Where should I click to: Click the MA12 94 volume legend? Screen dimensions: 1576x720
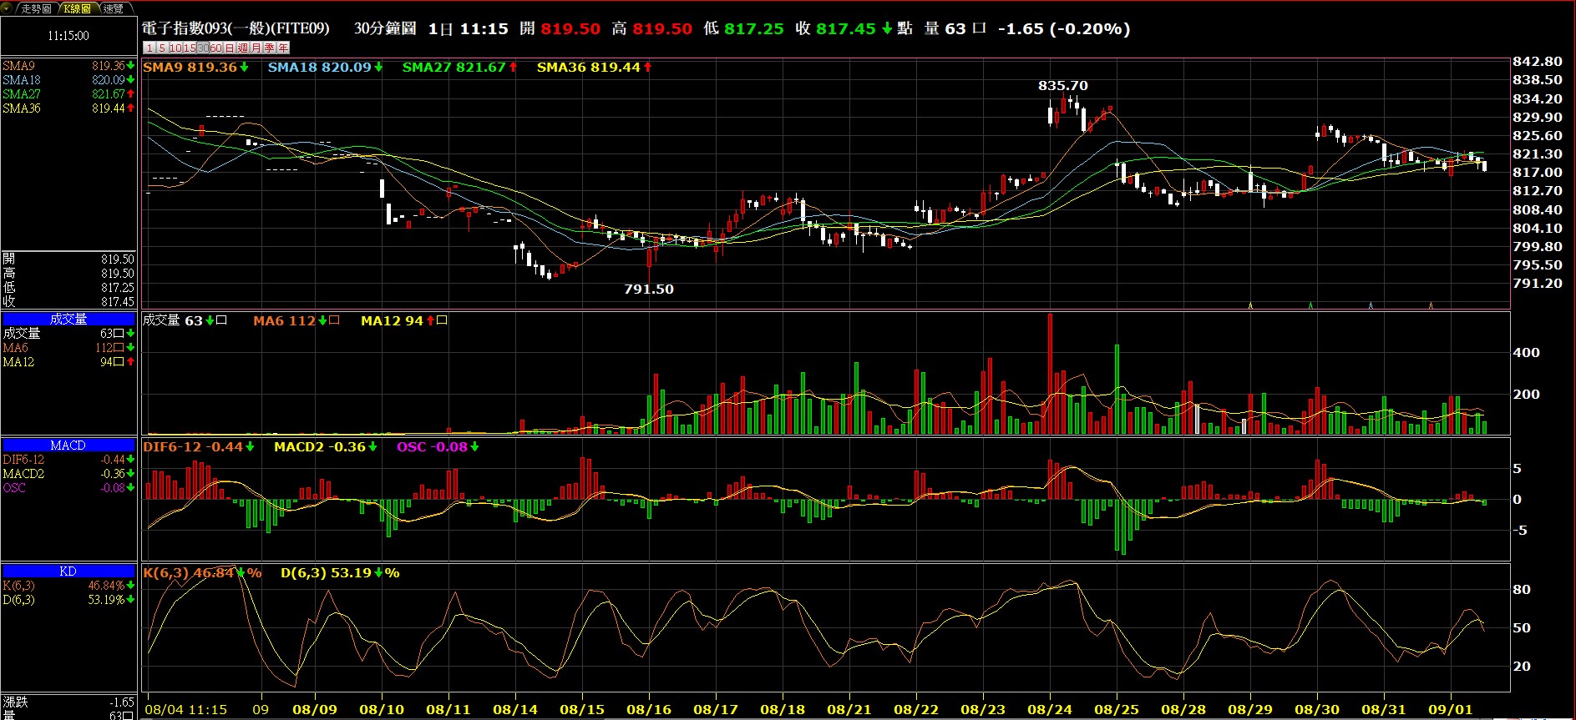404,320
